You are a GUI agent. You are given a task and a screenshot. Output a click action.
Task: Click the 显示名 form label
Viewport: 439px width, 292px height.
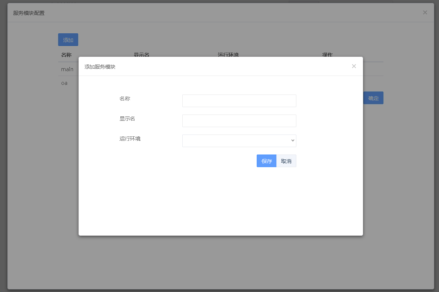tap(127, 119)
